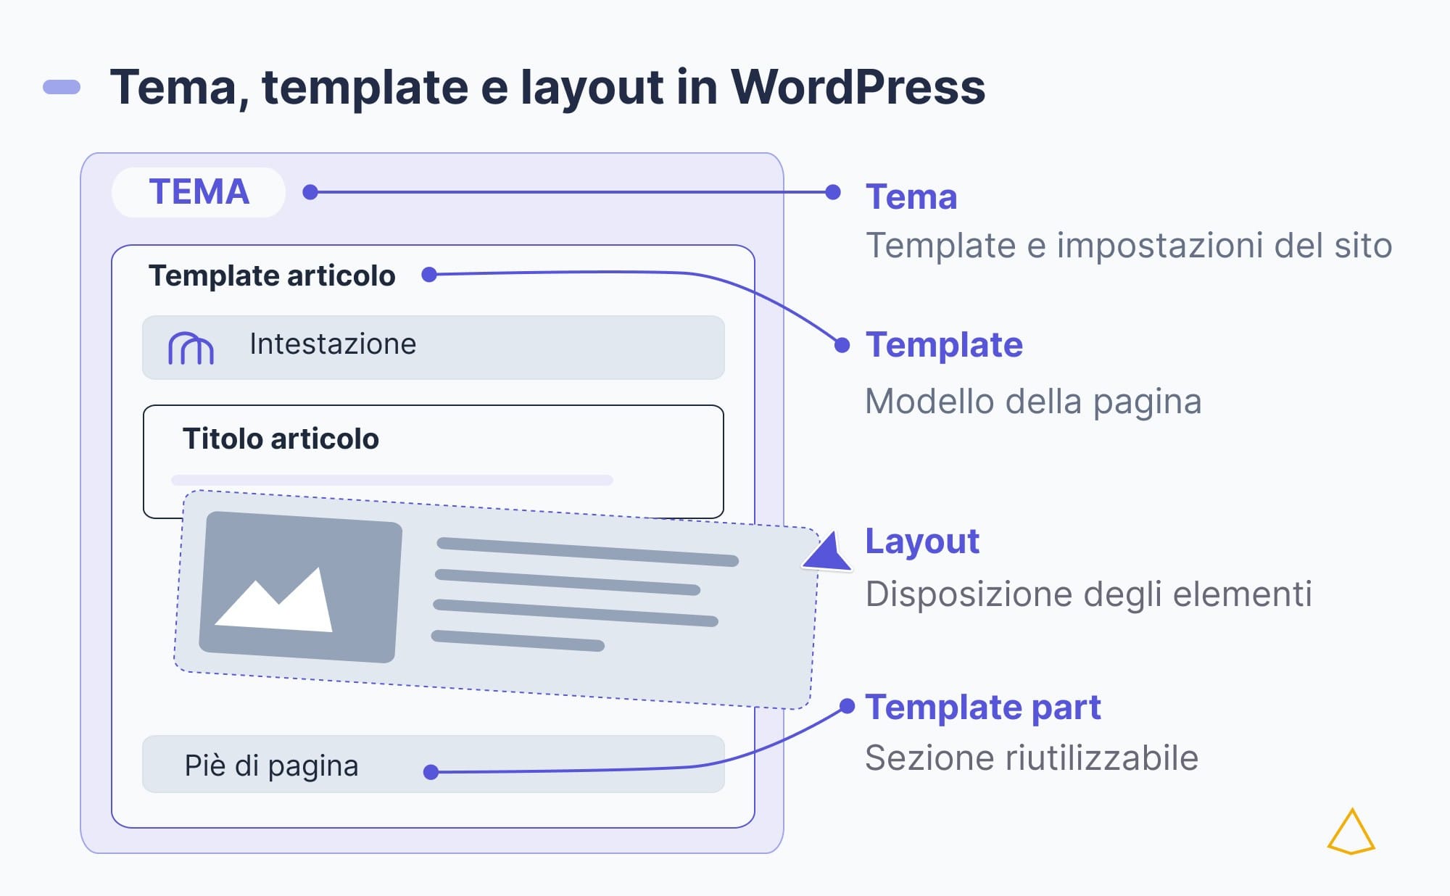This screenshot has width=1450, height=896.
Task: Click the 'Titolo articolo' text
Action: pyautogui.click(x=281, y=439)
